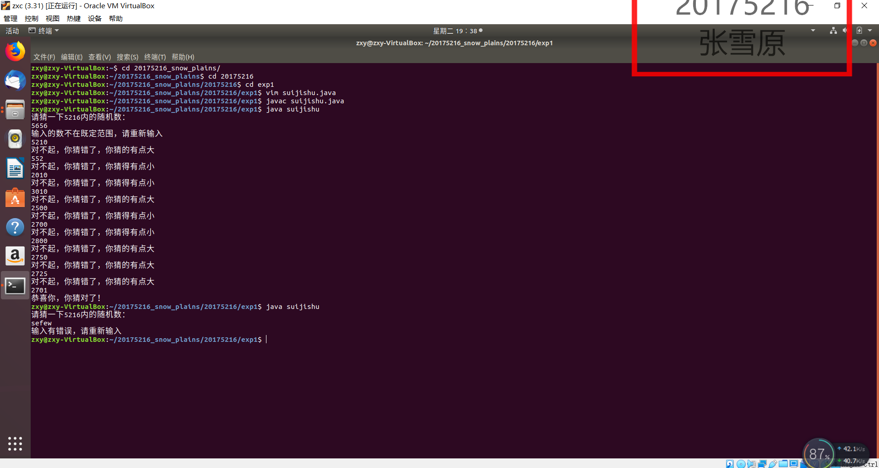Viewport: 879px width, 468px height.
Task: Open the 热键 menu in VirtualBox
Action: 74,18
